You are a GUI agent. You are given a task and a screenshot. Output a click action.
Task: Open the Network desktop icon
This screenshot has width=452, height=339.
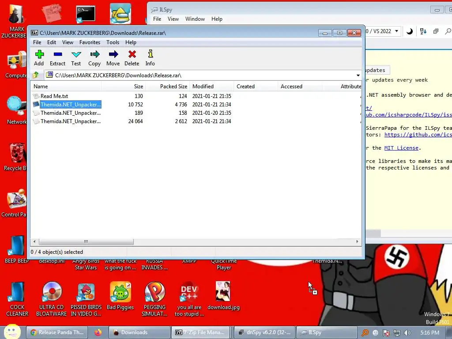pyautogui.click(x=17, y=110)
